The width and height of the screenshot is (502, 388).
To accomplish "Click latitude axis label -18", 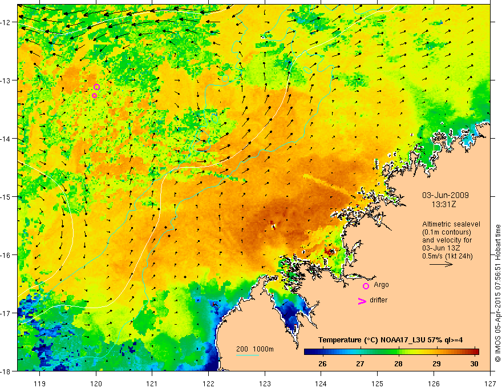I will tap(6, 371).
